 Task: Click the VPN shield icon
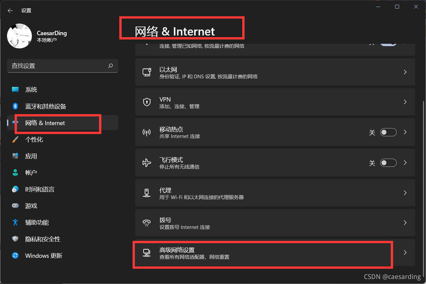(x=147, y=102)
